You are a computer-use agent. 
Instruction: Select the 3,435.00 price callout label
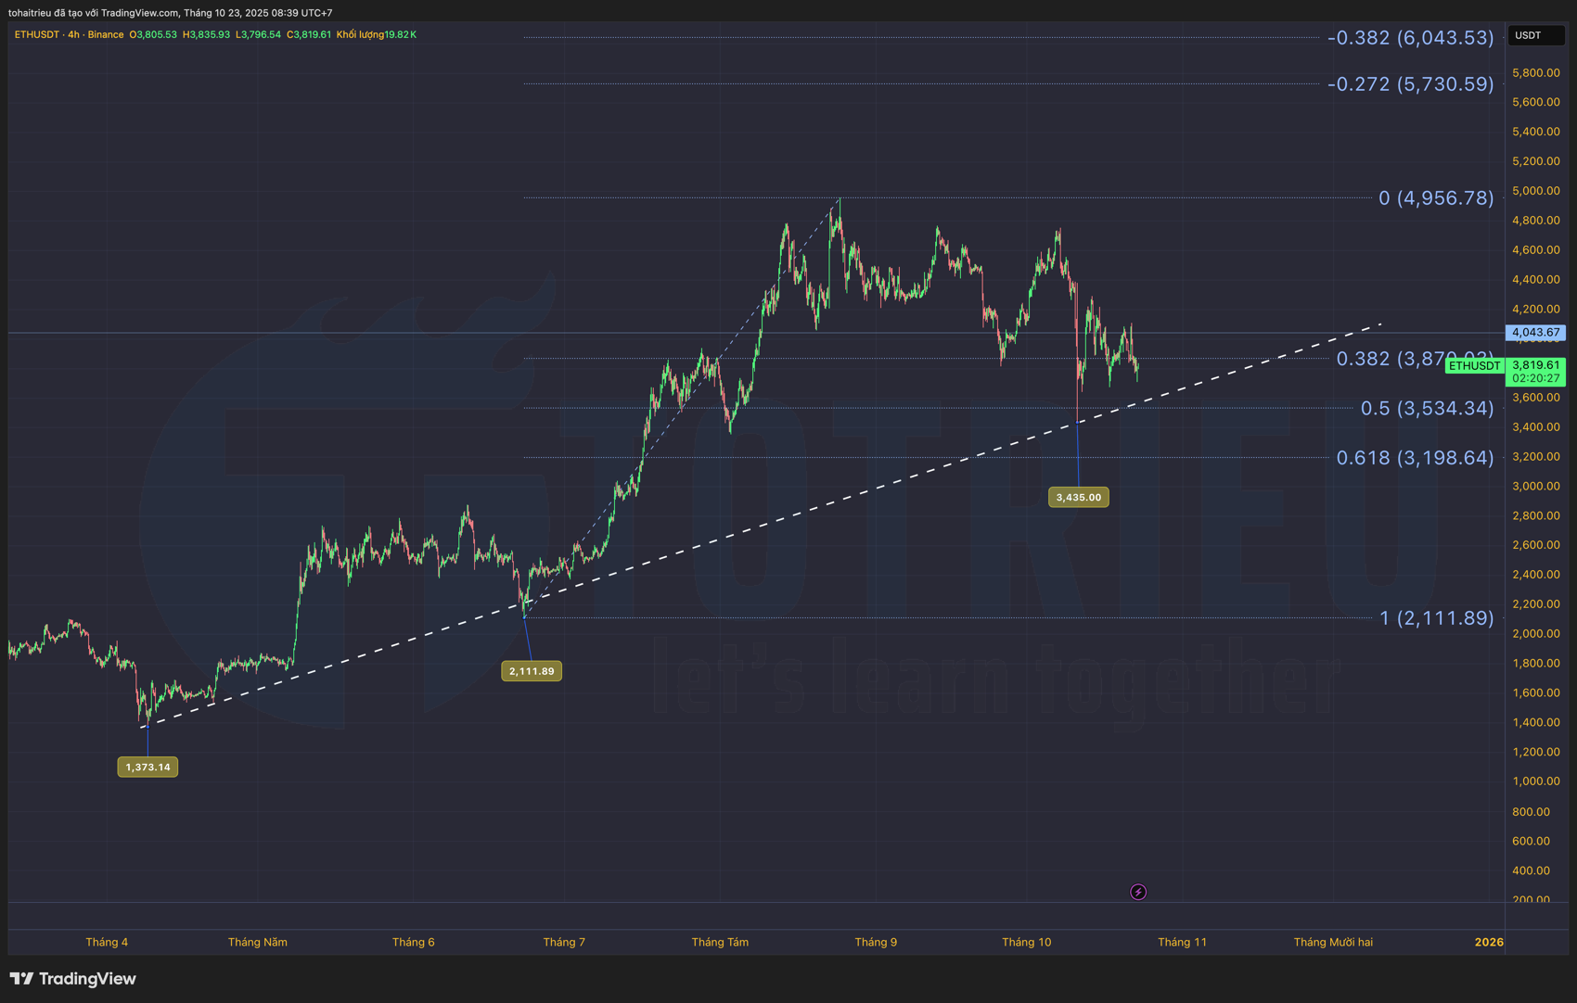pos(1078,498)
